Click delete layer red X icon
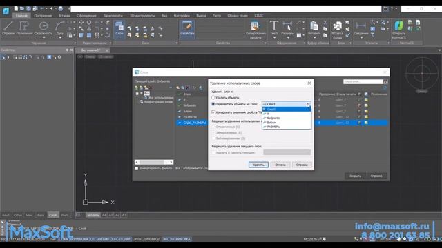Viewport: 442px width, 248px height. pyautogui.click(x=188, y=87)
